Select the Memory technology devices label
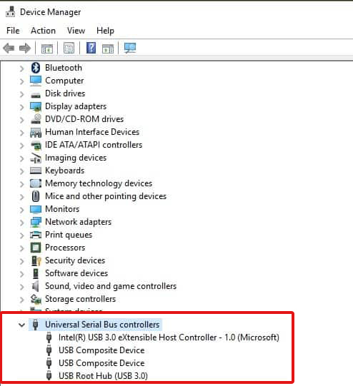Screen dimensions: 353x386 click(99, 183)
